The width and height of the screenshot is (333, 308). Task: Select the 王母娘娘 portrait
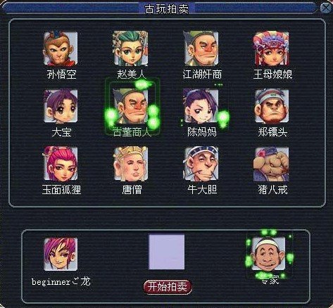click(x=272, y=49)
